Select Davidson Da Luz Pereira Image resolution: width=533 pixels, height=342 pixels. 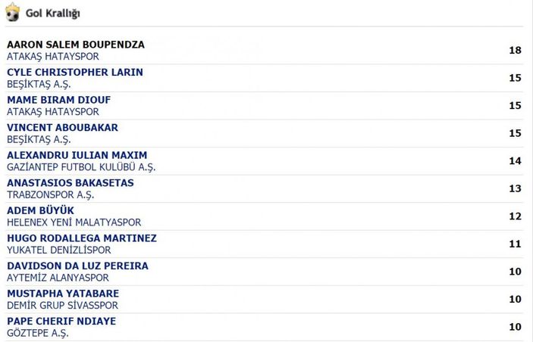tap(77, 266)
